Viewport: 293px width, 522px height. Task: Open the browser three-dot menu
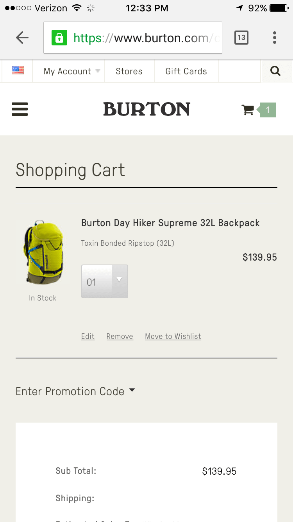point(275,38)
